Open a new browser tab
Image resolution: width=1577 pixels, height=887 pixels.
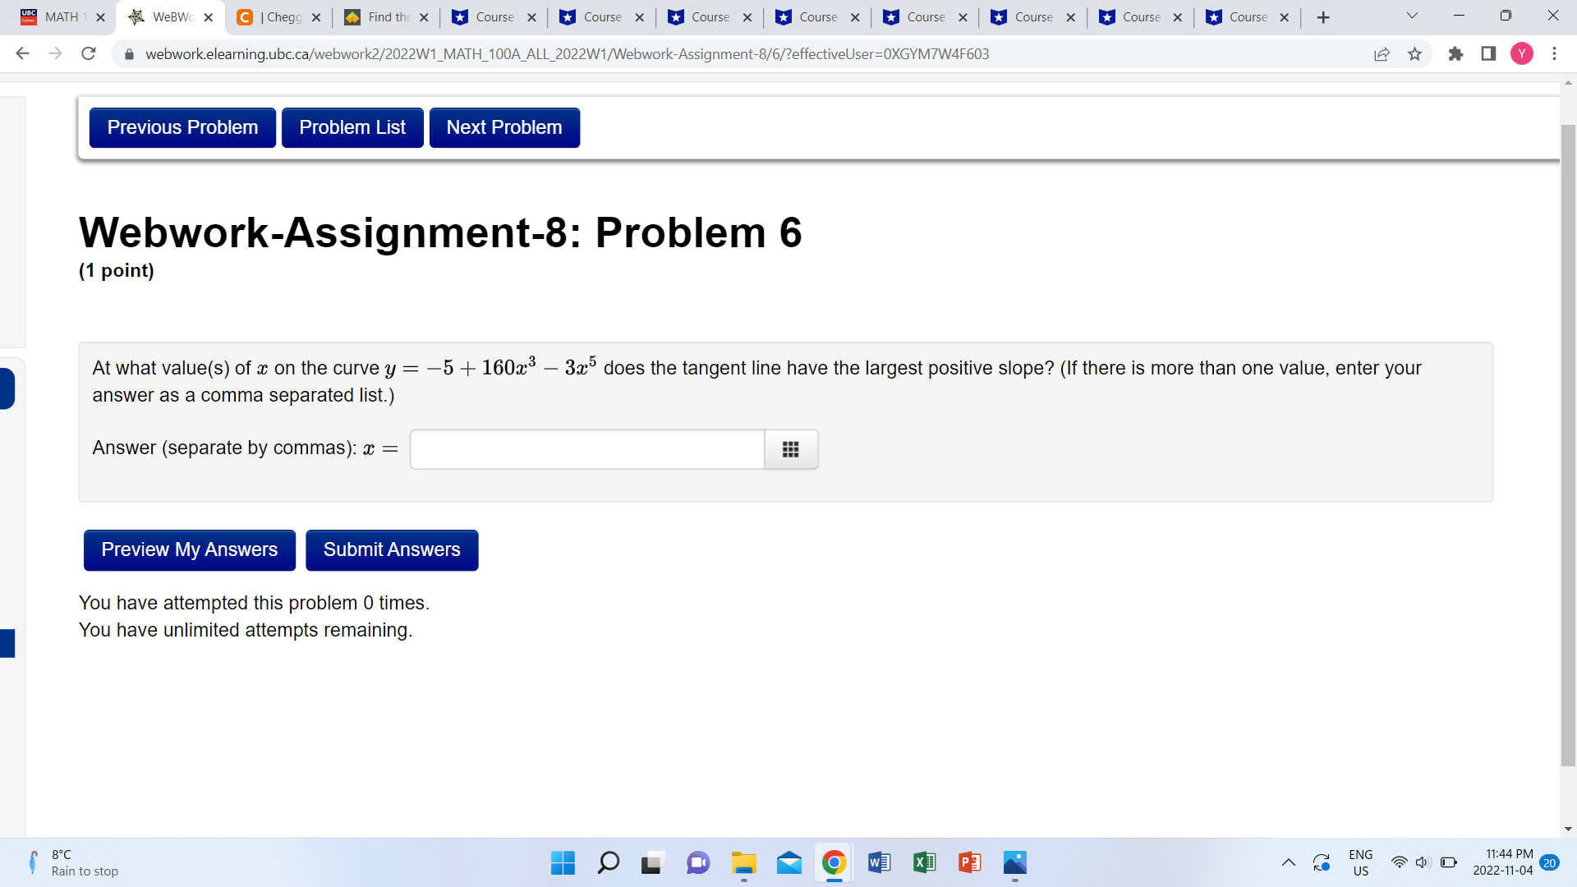[x=1322, y=17]
